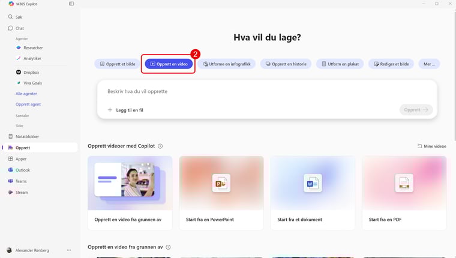Image resolution: width=456 pixels, height=258 pixels.
Task: Open the Viva Goals agent
Action: 29,83
